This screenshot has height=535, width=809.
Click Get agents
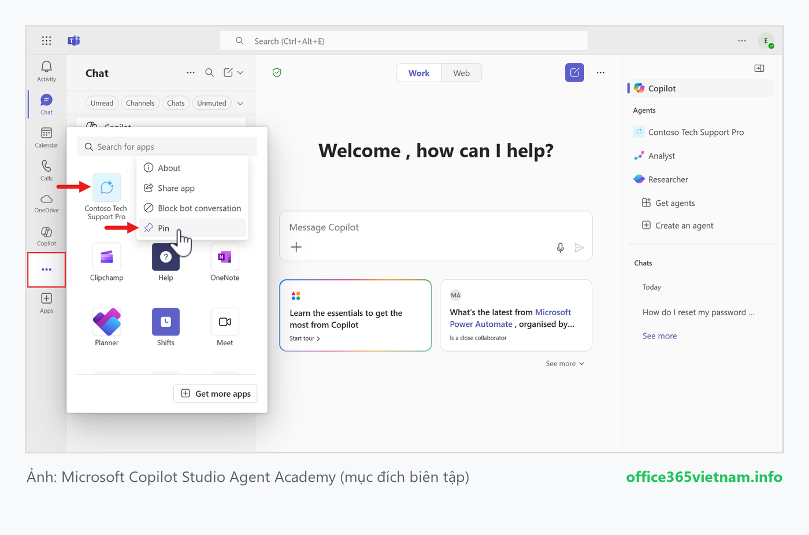(668, 203)
